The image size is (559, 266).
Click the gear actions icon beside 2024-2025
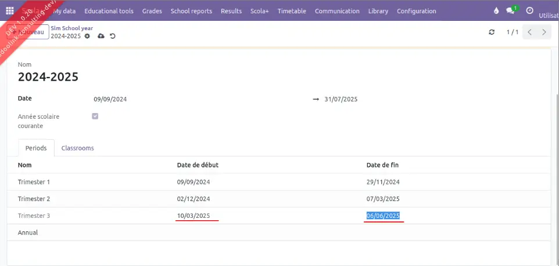(87, 36)
